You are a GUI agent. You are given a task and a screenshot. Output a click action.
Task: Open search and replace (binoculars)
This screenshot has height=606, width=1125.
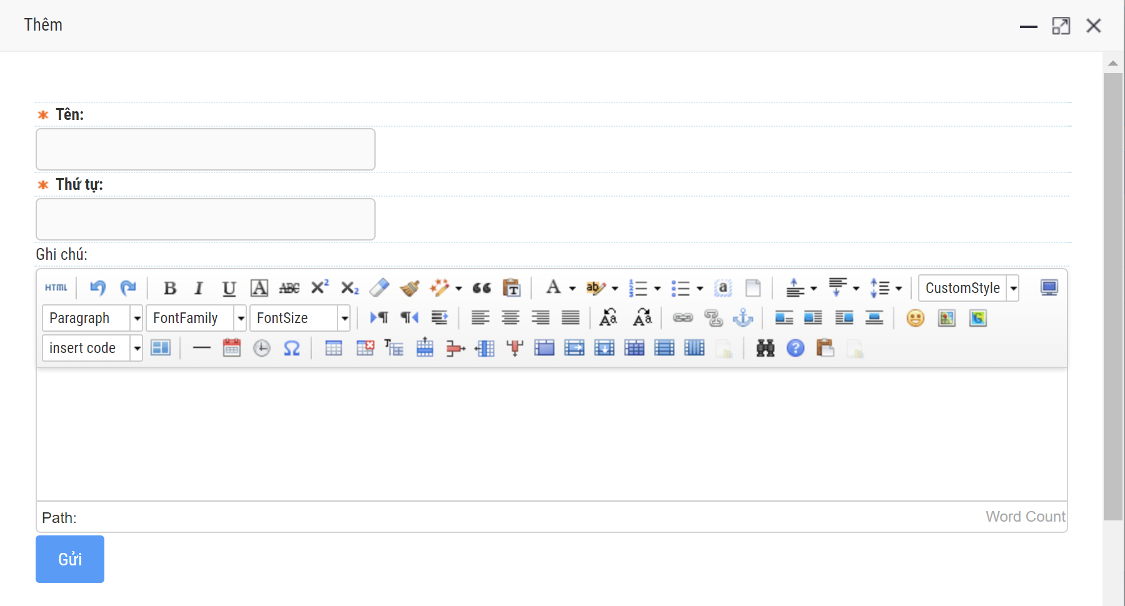point(765,348)
